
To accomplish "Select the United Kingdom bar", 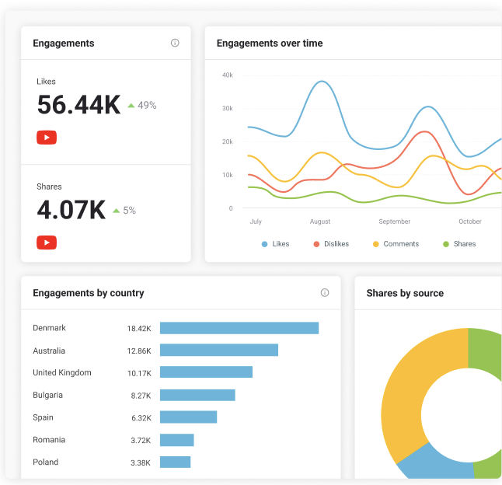I will (206, 372).
